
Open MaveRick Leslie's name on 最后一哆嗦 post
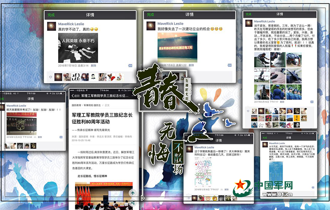pos(204,147)
